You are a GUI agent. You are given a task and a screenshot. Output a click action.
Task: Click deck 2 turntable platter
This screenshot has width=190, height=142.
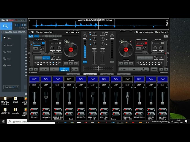[x=126, y=50]
